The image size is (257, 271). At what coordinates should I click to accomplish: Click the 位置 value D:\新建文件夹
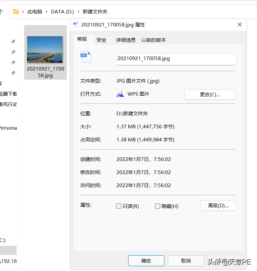tap(132, 114)
